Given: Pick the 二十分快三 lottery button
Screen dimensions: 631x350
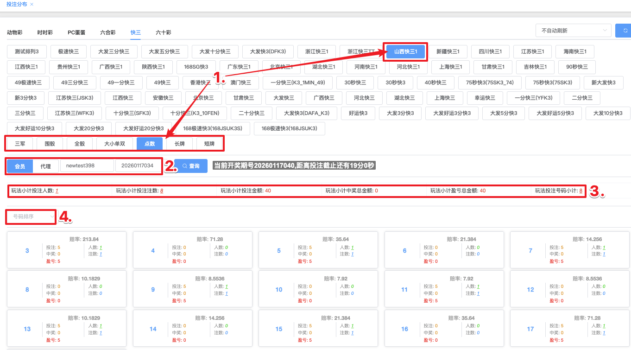Looking at the screenshot, I should click(252, 113).
